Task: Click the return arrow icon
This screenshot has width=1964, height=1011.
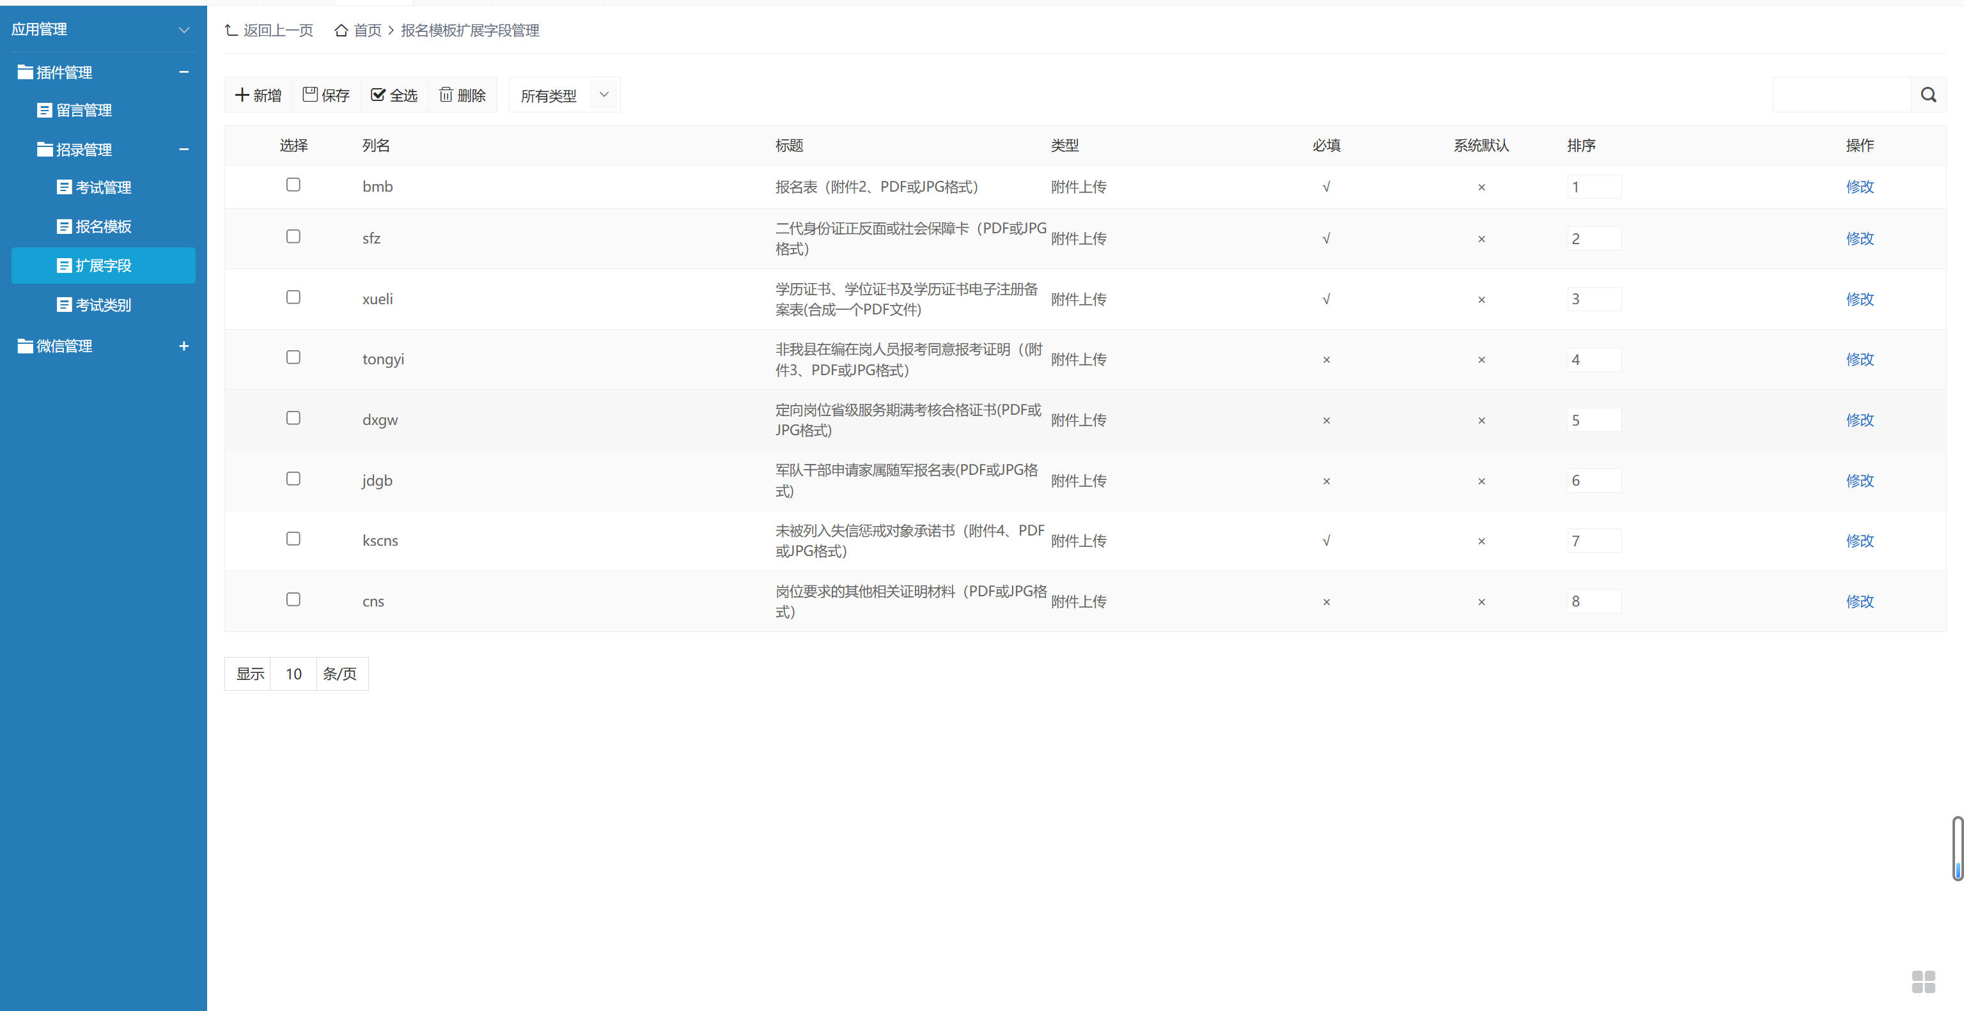Action: pyautogui.click(x=231, y=31)
